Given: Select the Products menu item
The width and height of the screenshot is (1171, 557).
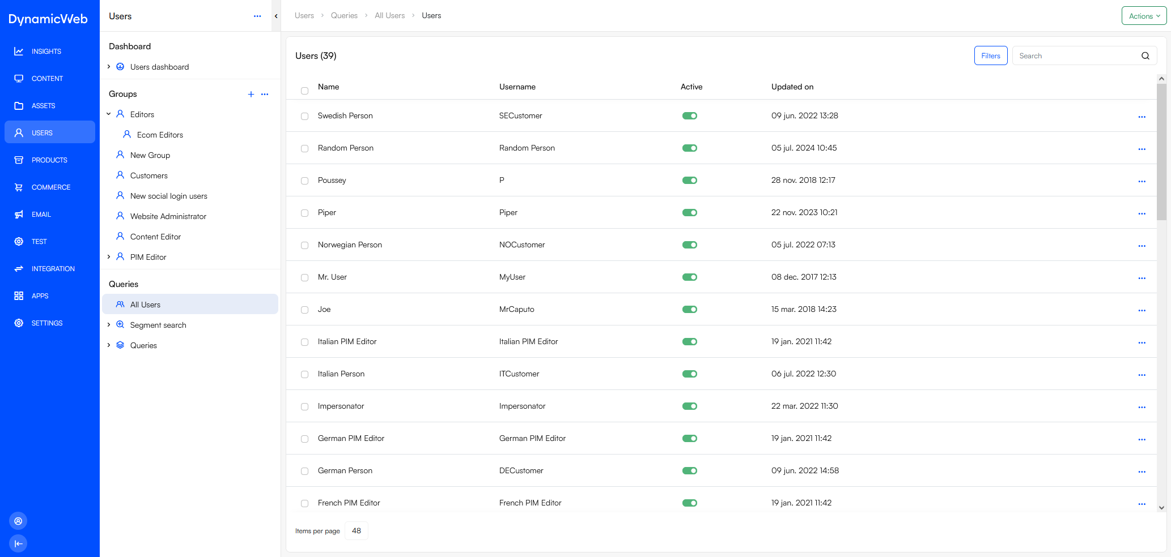Looking at the screenshot, I should coord(49,160).
